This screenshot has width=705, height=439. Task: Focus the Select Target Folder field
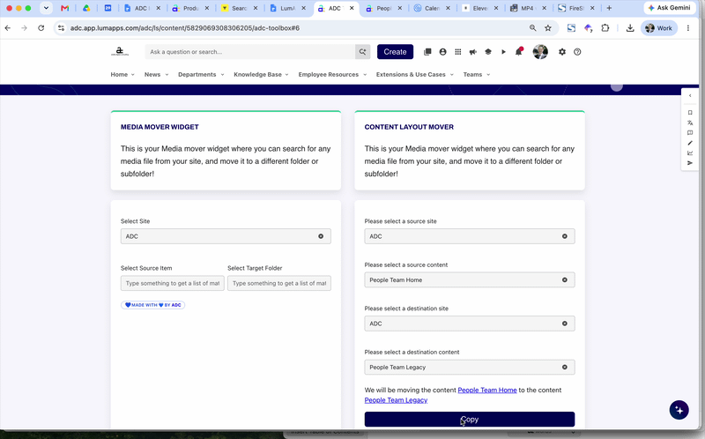click(x=279, y=283)
